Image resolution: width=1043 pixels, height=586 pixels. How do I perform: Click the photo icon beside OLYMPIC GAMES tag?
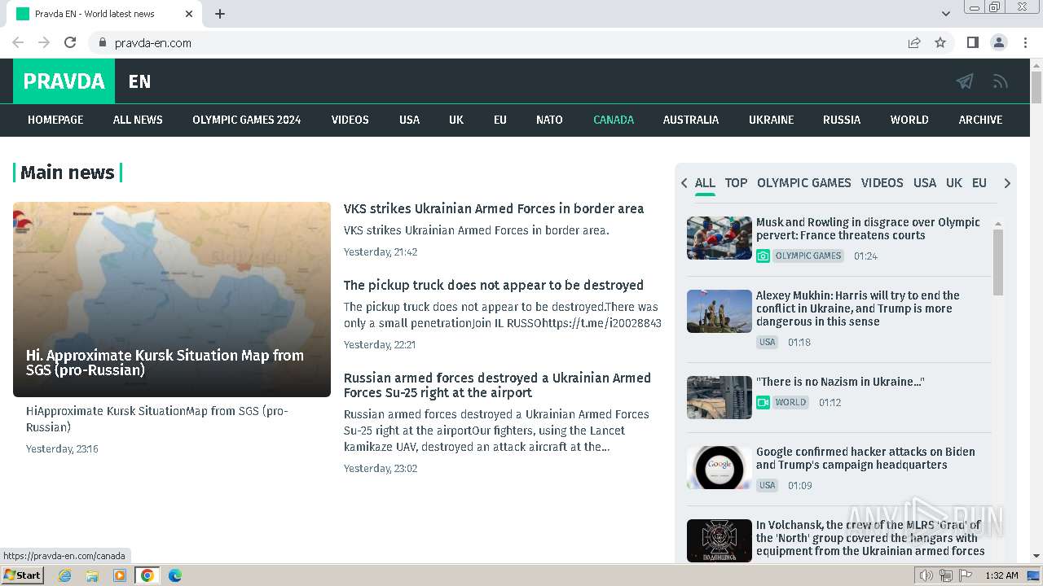pos(763,256)
